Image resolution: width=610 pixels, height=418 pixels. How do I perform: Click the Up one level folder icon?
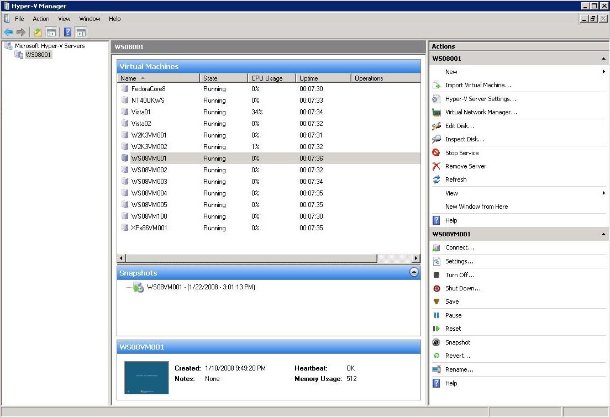coord(38,32)
